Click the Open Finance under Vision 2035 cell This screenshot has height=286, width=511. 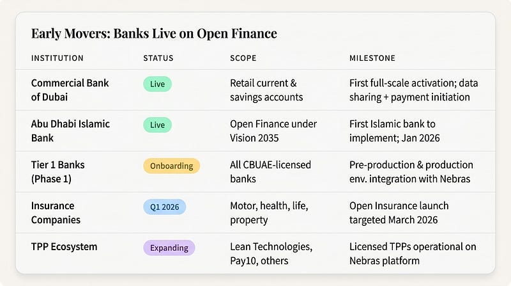coord(273,131)
